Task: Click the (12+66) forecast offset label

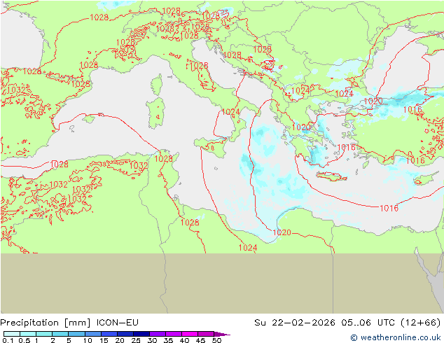Action: click(421, 323)
